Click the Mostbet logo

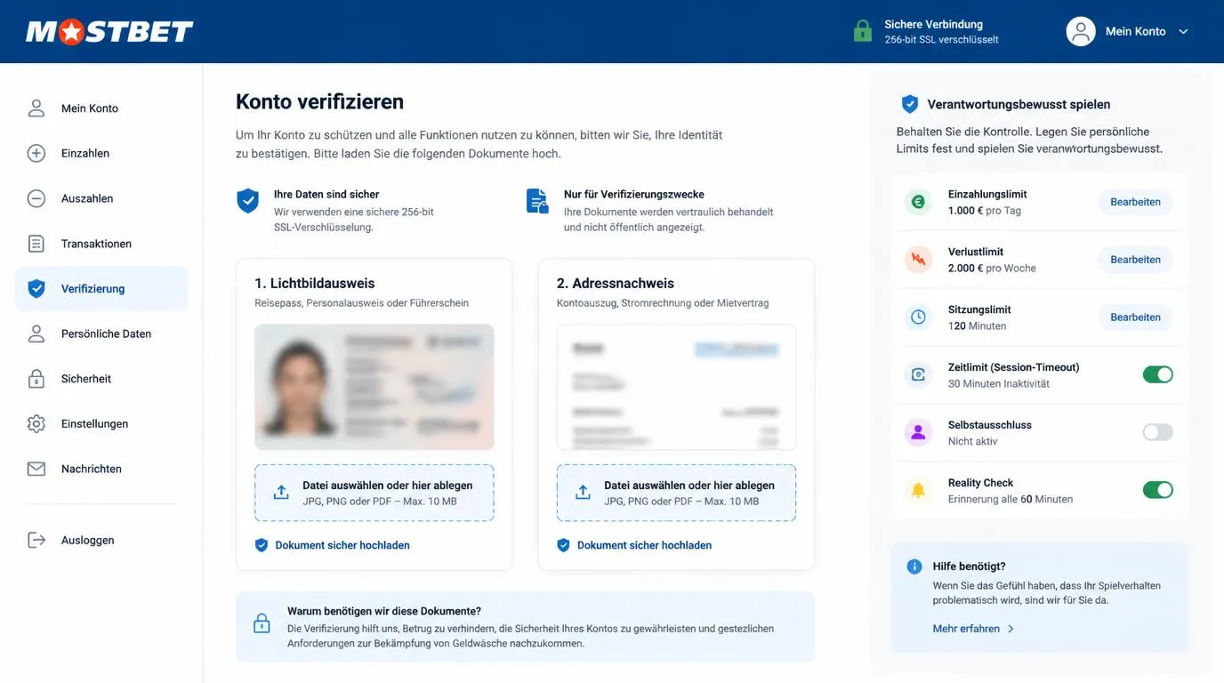(109, 32)
